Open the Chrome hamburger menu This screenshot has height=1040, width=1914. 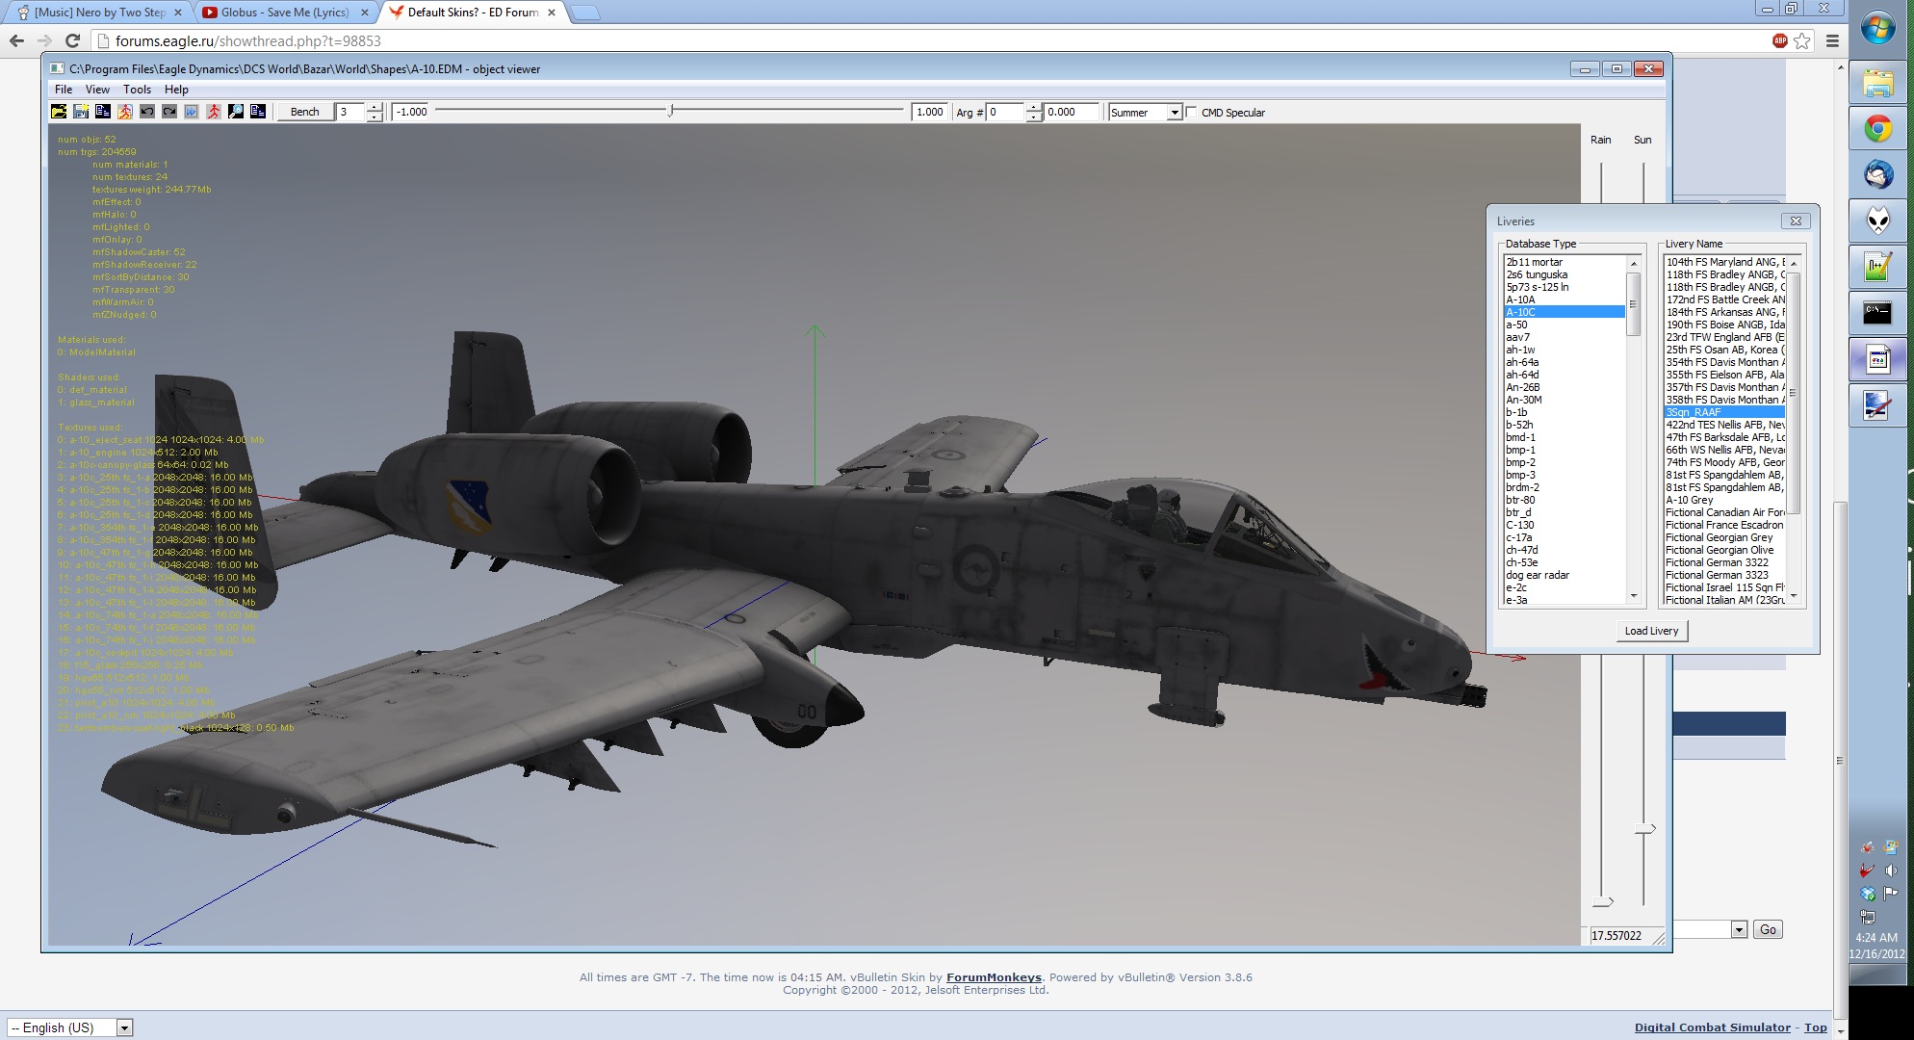pyautogui.click(x=1832, y=40)
